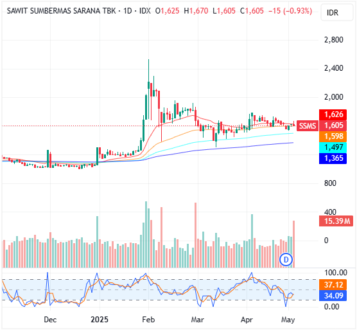Click the 1,605 current price label
Image resolution: width=357 pixels, height=330 pixels.
click(x=333, y=125)
